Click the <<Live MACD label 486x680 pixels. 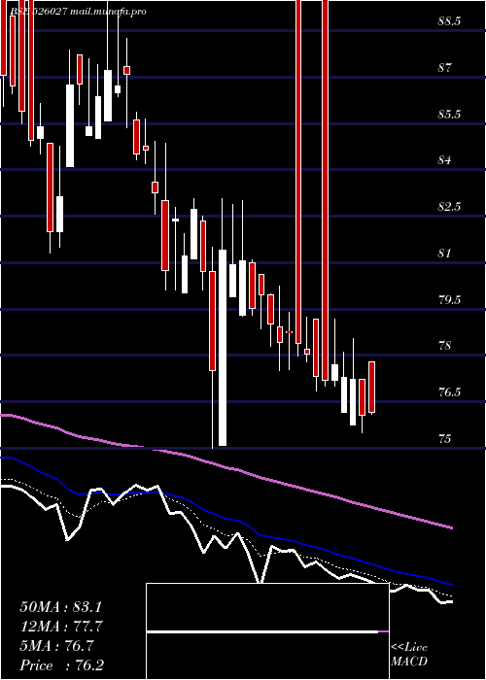409,654
